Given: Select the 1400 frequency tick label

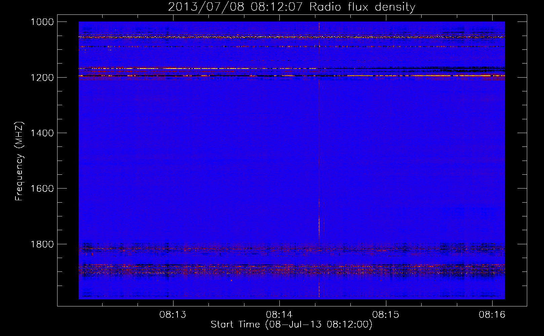Looking at the screenshot, I should coord(42,133).
